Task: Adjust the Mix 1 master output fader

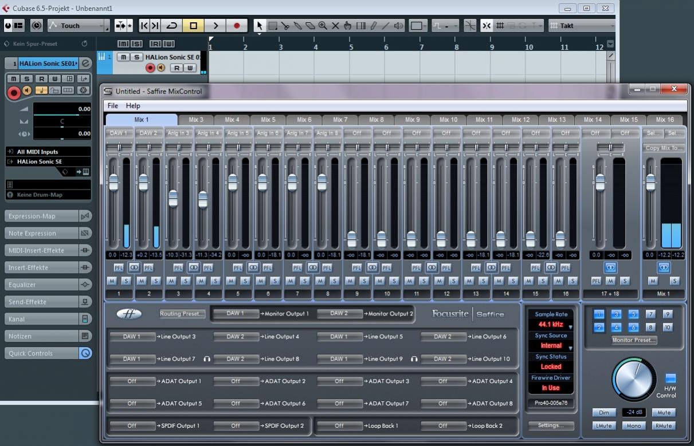Action: (x=650, y=183)
